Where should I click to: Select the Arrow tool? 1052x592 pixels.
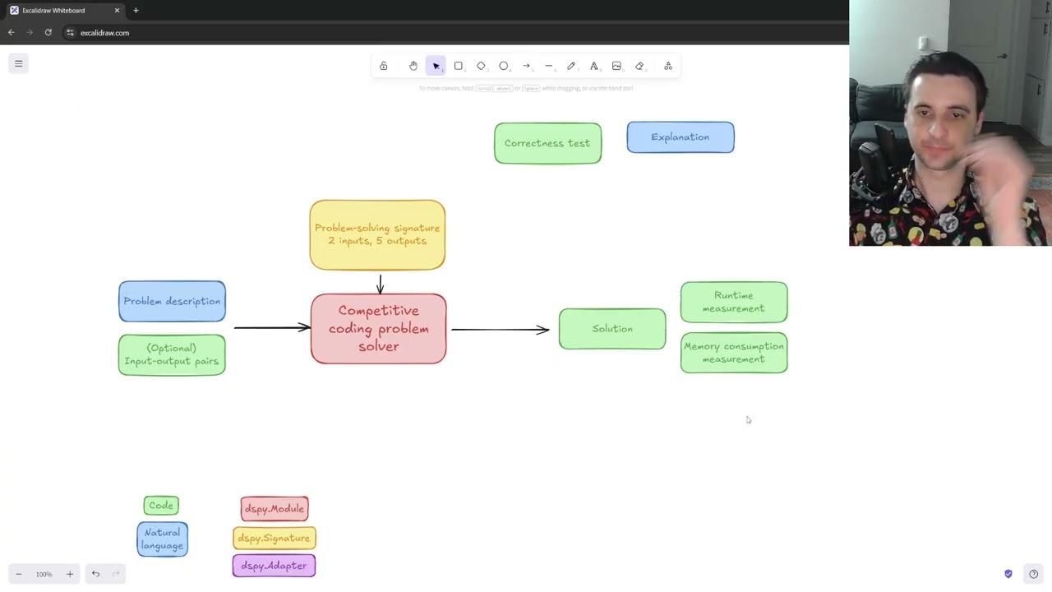click(x=526, y=66)
